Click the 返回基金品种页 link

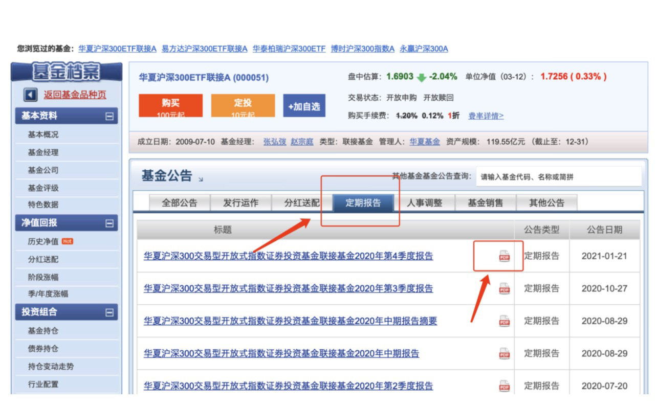click(x=75, y=95)
